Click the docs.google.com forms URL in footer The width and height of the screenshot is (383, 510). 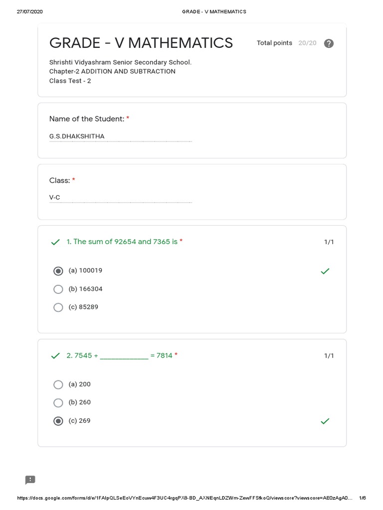coord(185,498)
